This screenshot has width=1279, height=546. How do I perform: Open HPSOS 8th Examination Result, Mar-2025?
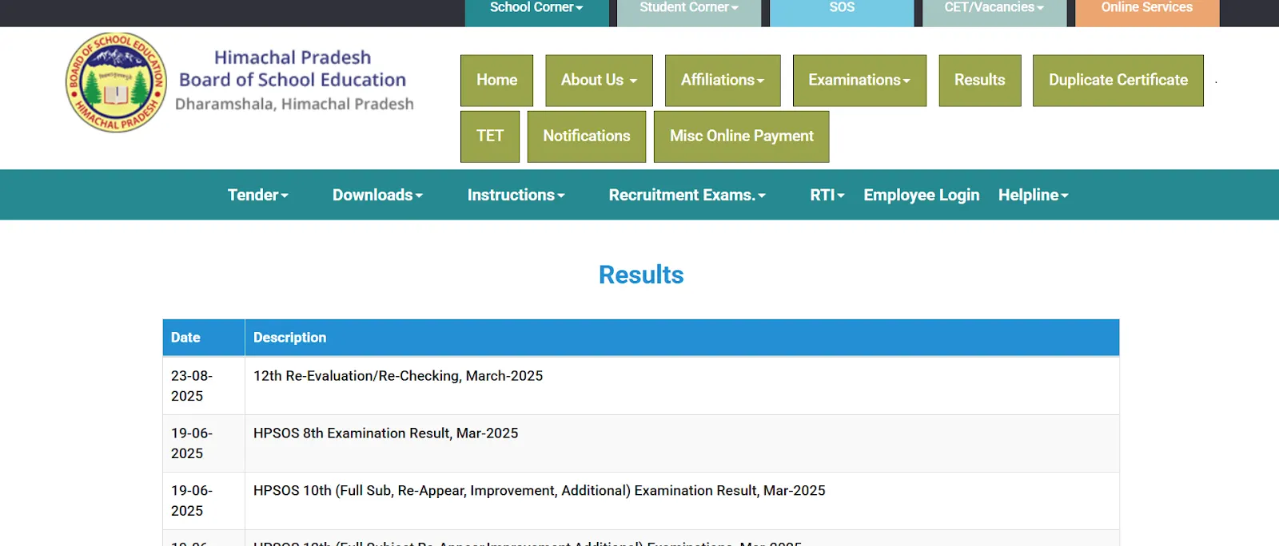pyautogui.click(x=385, y=433)
